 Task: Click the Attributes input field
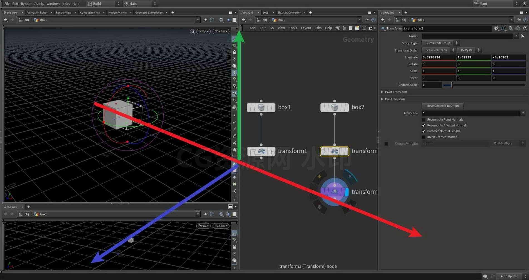coord(471,113)
